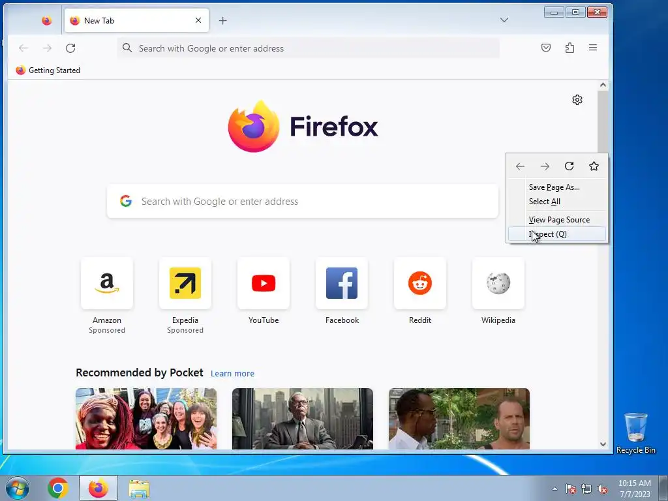Viewport: 668px width, 501px height.
Task: Choose Select All in context menu
Action: pyautogui.click(x=557, y=202)
